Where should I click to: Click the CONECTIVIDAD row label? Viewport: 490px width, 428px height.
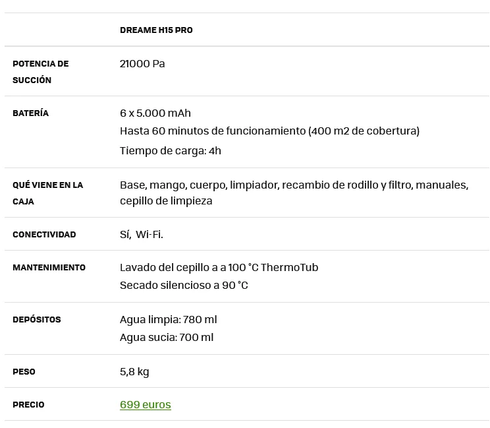(x=44, y=235)
